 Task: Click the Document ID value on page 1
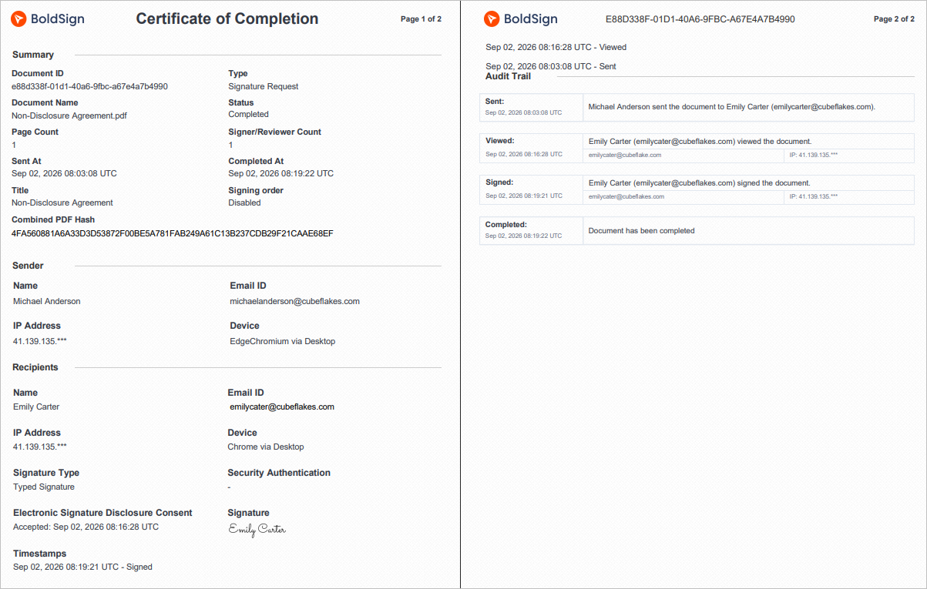pos(89,86)
